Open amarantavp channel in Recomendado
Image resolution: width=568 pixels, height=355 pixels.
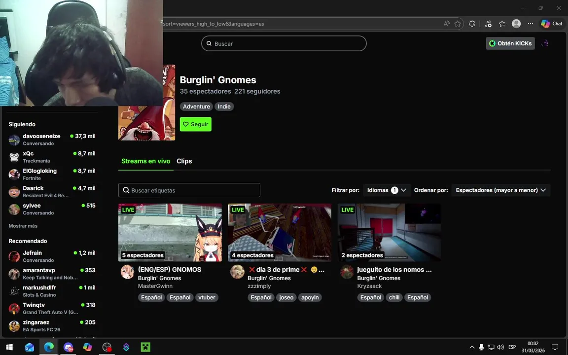click(52, 274)
